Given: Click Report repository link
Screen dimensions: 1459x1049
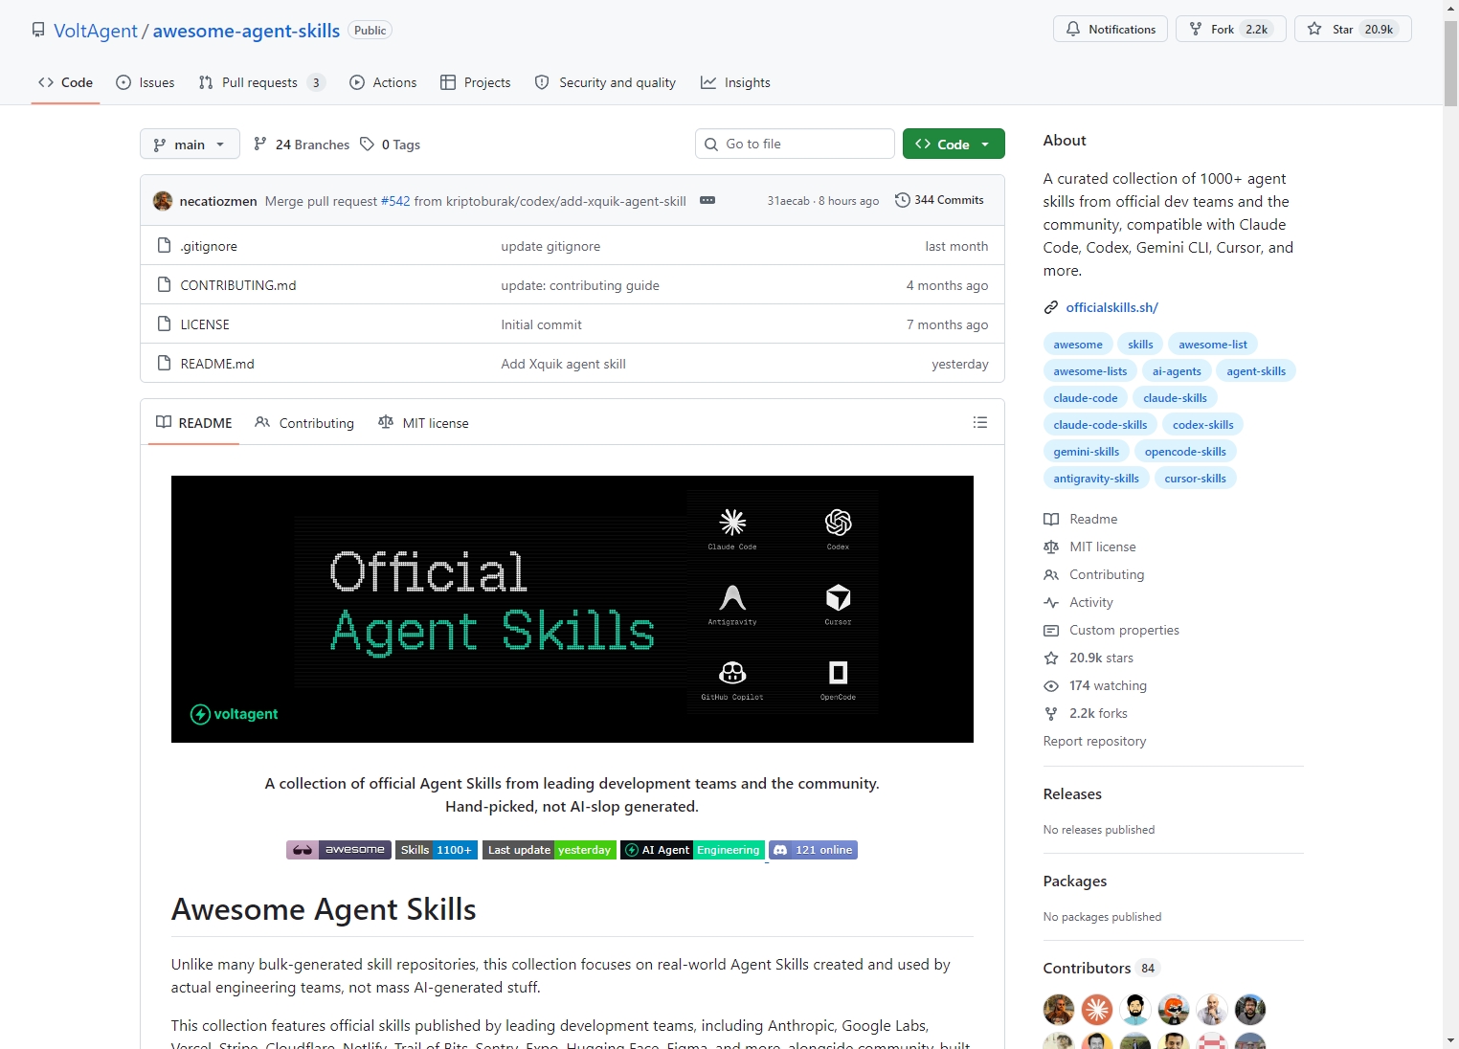Looking at the screenshot, I should (x=1094, y=741).
